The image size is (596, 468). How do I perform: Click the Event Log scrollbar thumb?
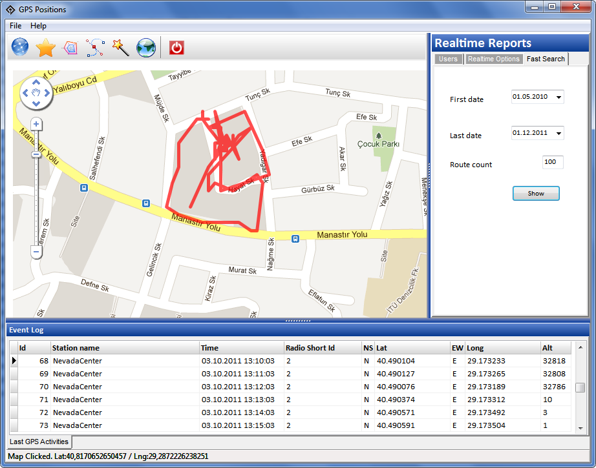pos(580,387)
